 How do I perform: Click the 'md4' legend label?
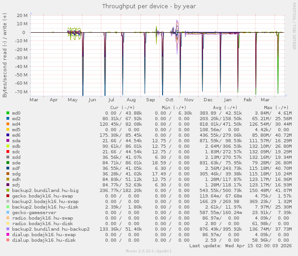pos(16,124)
